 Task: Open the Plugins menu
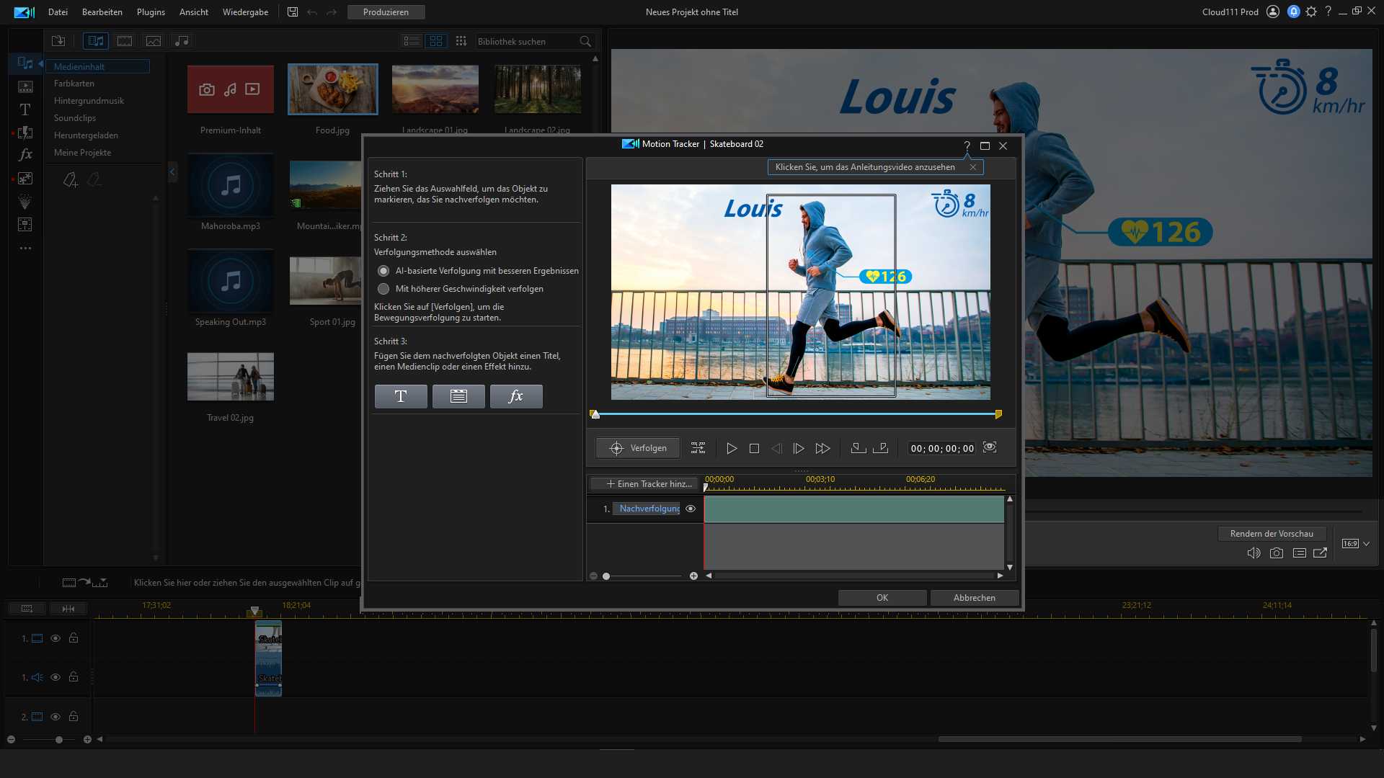point(151,12)
